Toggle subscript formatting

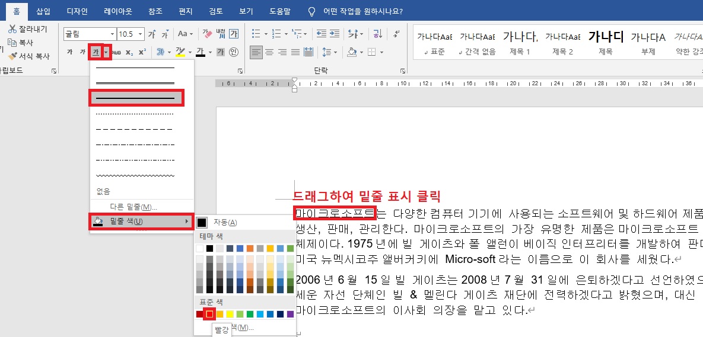pos(129,52)
